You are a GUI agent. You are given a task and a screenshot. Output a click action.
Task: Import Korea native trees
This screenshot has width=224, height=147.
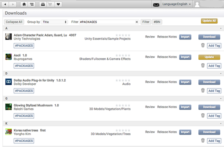[185, 132]
